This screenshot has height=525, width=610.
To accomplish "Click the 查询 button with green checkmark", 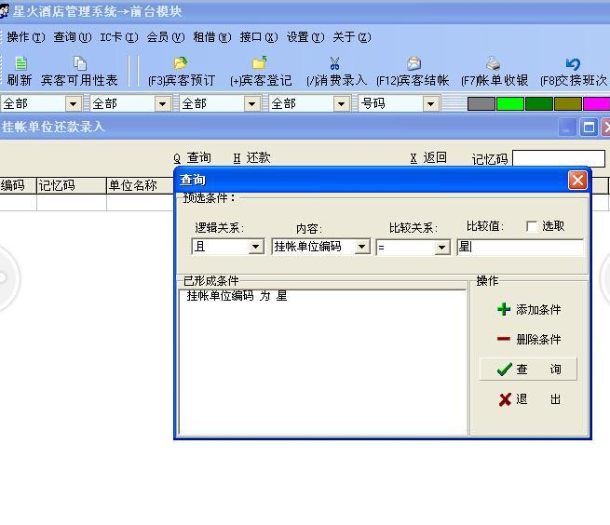I will (x=528, y=369).
